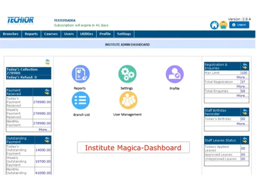Screen dimensions: 256x192
Task: Refresh Payment Received panel
Action: (x=47, y=92)
